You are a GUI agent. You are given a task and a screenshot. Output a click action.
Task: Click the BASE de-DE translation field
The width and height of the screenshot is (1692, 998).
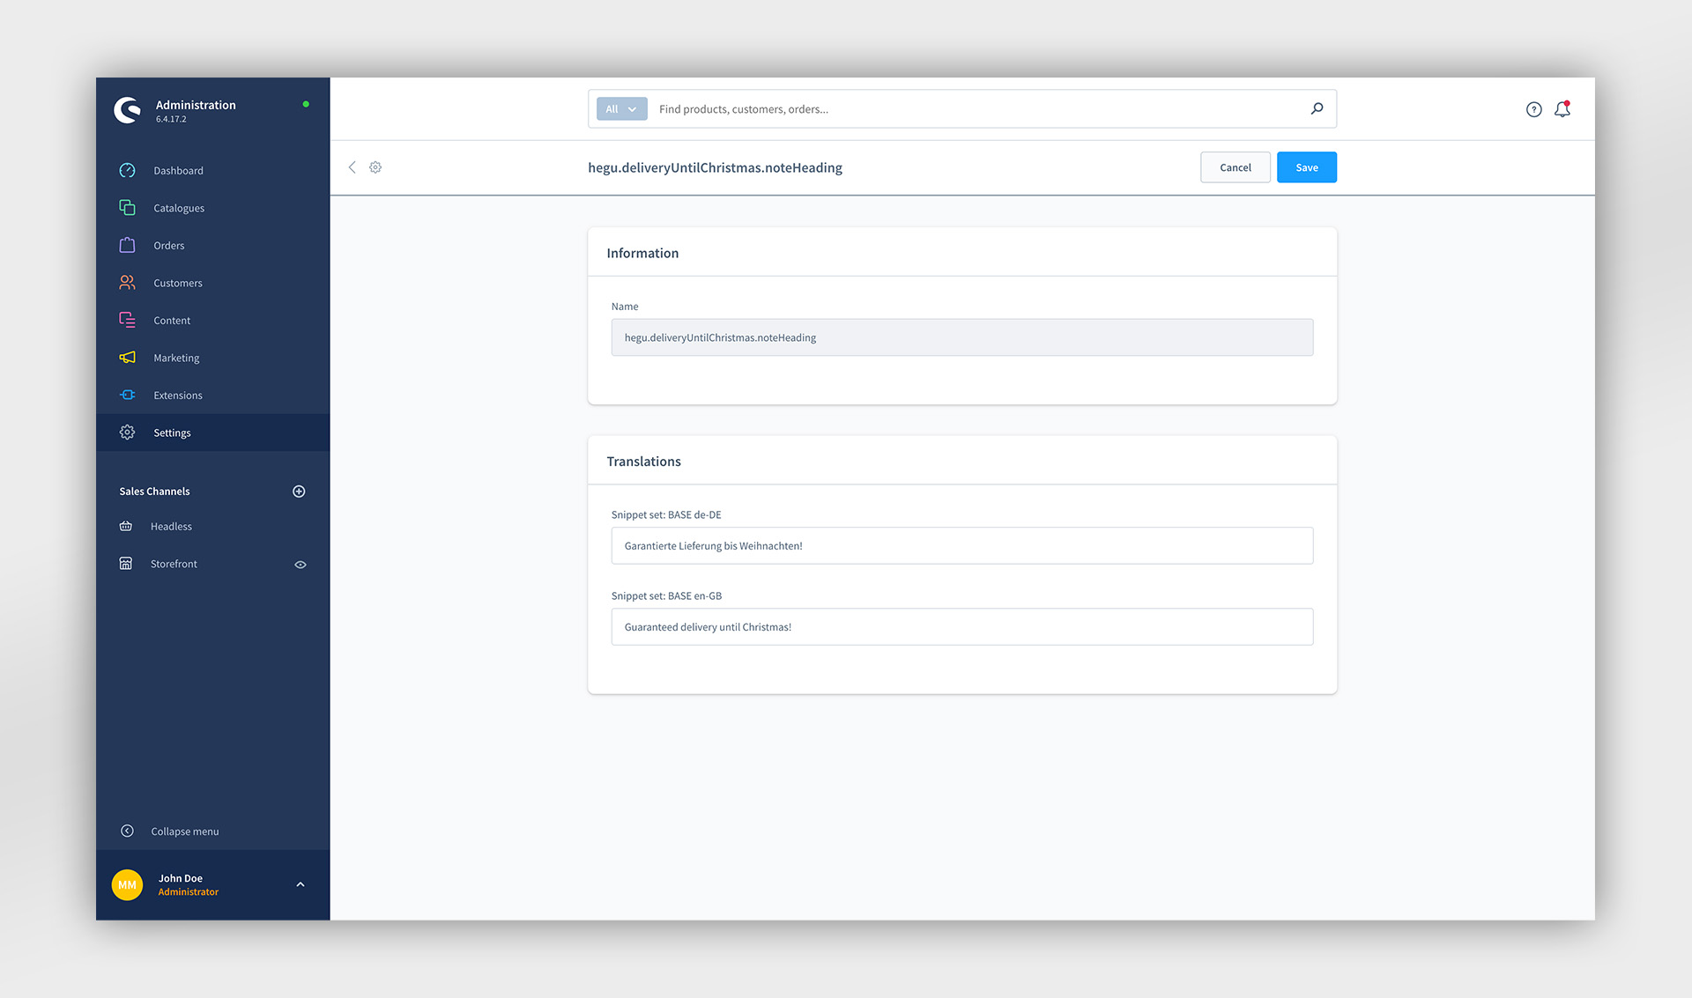pos(962,546)
